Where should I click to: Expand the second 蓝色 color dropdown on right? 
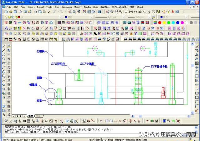coord(187,17)
